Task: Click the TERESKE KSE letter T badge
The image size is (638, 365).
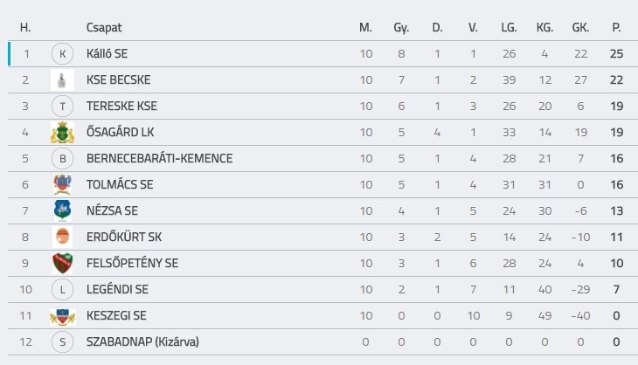Action: point(62,106)
